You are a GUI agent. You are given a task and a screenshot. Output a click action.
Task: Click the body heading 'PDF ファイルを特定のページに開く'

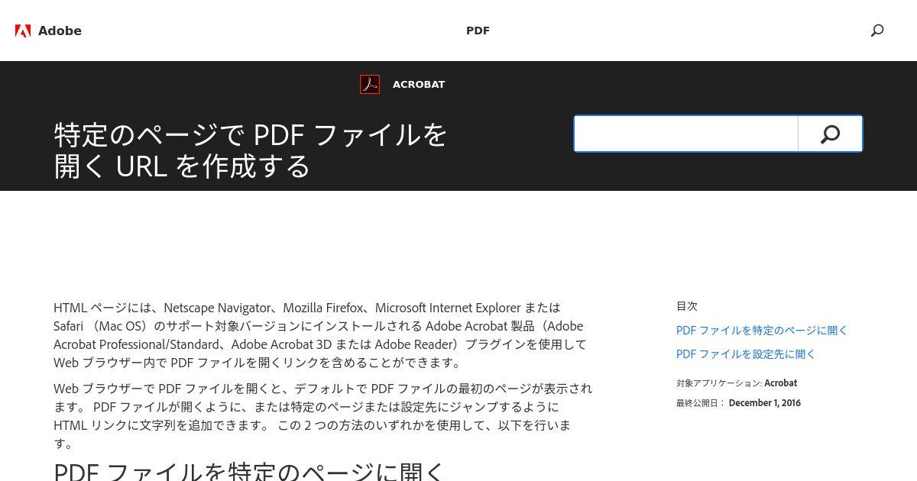pyautogui.click(x=249, y=473)
